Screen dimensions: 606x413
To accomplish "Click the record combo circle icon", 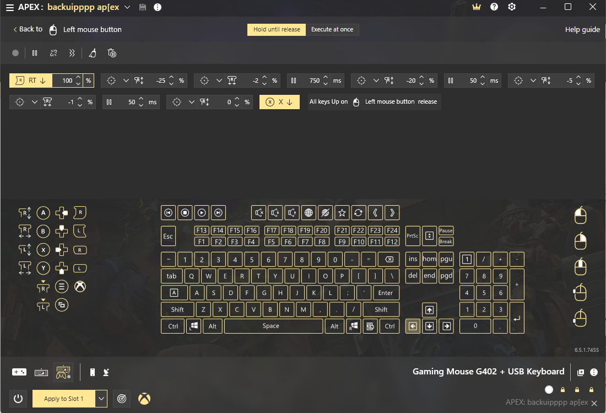I will coord(15,53).
